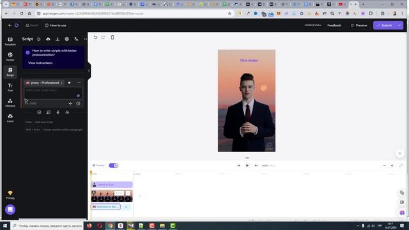This screenshot has height=230, width=409.
Task: Open script block more options menu
Action: coord(79,82)
